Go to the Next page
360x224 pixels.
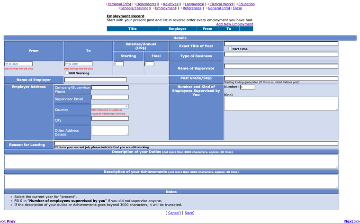coord(351,221)
